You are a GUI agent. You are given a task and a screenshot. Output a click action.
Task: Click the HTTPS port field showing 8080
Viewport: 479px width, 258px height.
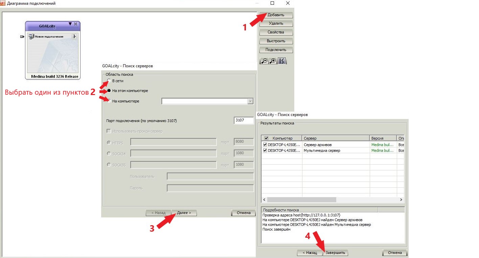tap(244, 142)
